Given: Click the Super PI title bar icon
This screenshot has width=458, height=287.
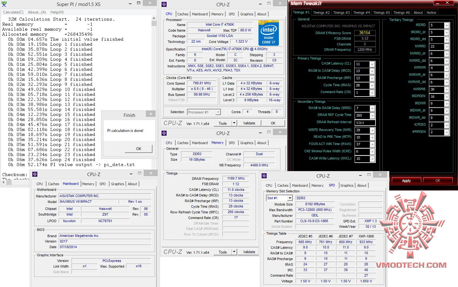Looking at the screenshot, I should 4,4.
